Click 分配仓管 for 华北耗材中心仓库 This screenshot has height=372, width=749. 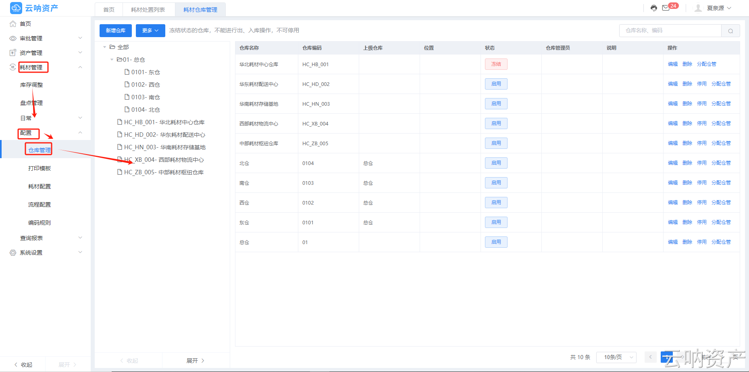pyautogui.click(x=707, y=64)
